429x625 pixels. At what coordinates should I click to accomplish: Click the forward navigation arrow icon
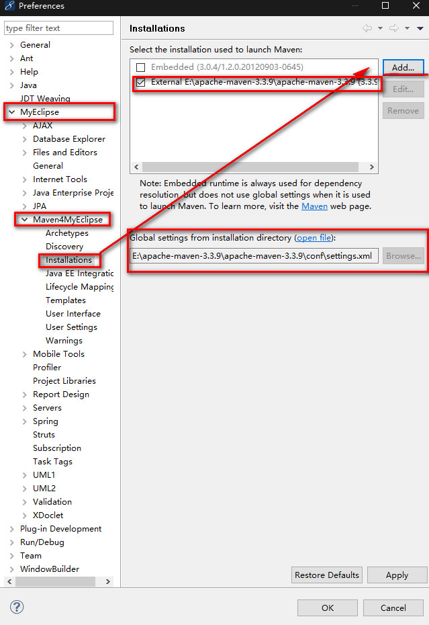pos(394,28)
